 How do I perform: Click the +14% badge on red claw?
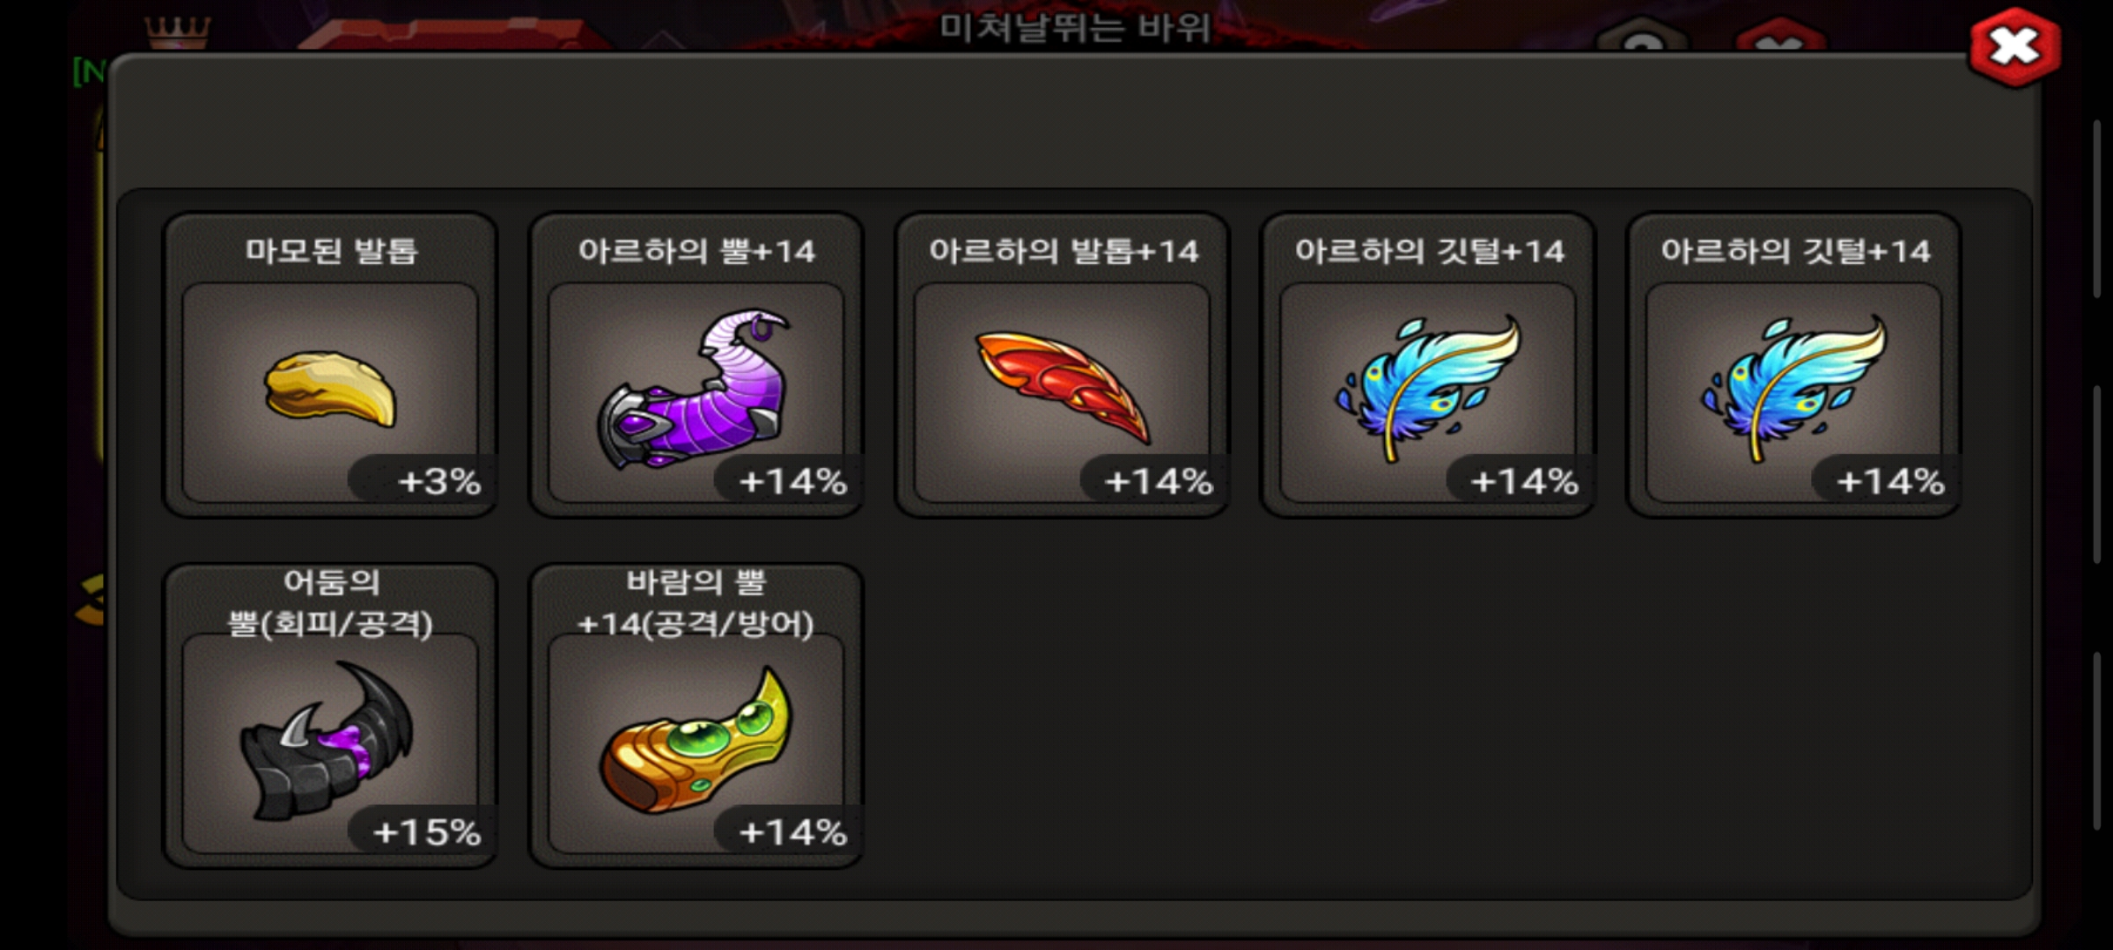pyautogui.click(x=1156, y=481)
